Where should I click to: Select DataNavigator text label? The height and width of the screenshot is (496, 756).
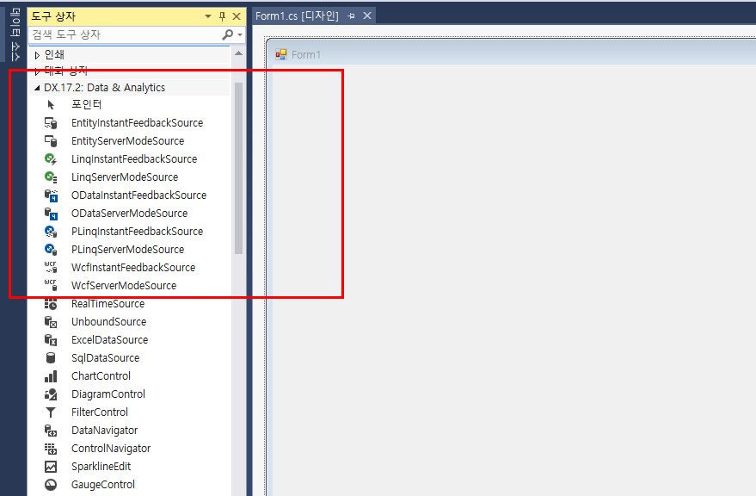point(105,431)
